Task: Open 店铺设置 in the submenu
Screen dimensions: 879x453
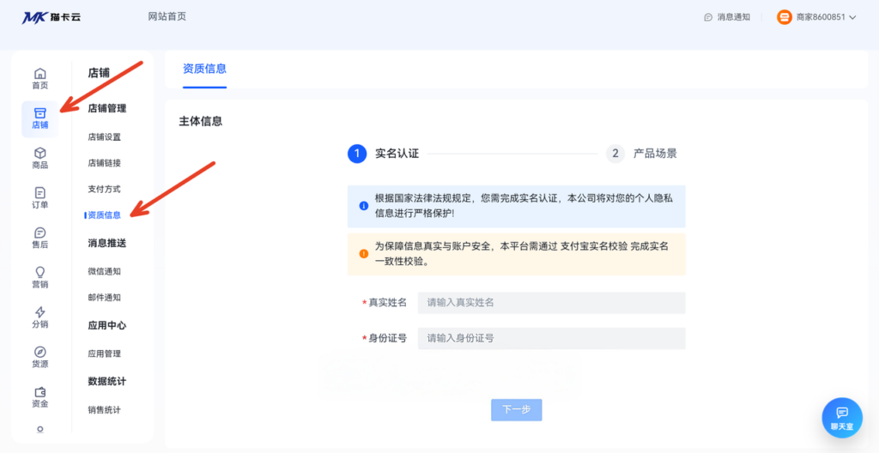Action: pos(104,136)
